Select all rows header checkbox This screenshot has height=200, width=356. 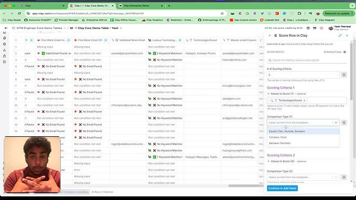point(16,40)
